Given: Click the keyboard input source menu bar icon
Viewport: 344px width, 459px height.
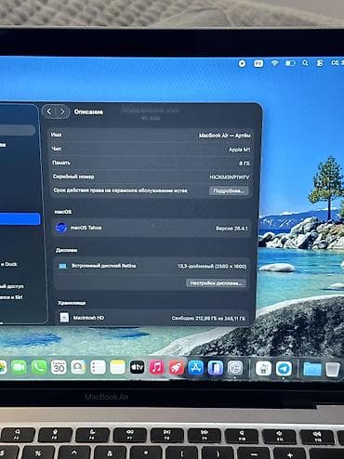Looking at the screenshot, I should pyautogui.click(x=258, y=63).
